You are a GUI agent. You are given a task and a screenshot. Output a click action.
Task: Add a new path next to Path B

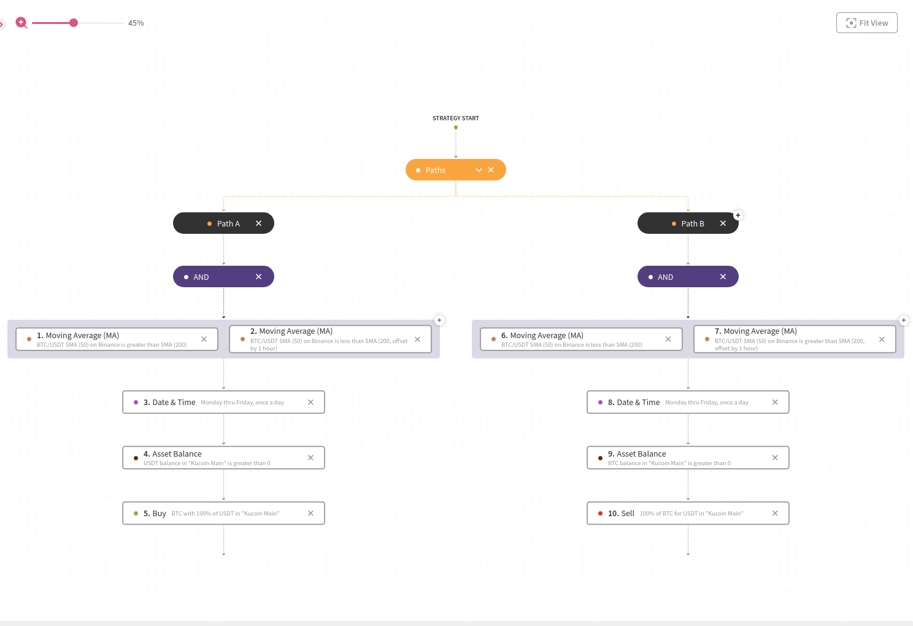(738, 215)
